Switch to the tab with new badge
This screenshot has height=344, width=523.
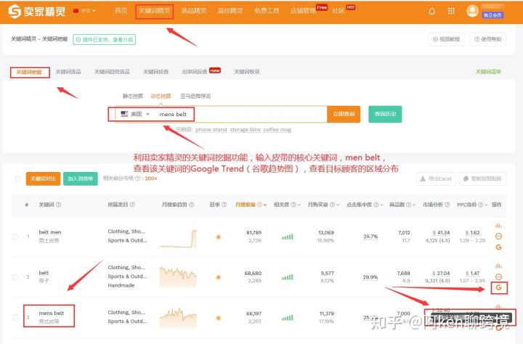(195, 72)
